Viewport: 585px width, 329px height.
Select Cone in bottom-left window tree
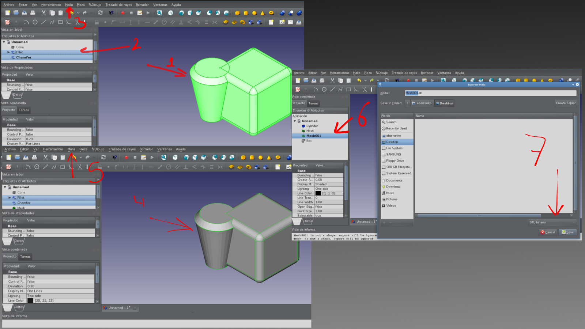(x=22, y=192)
